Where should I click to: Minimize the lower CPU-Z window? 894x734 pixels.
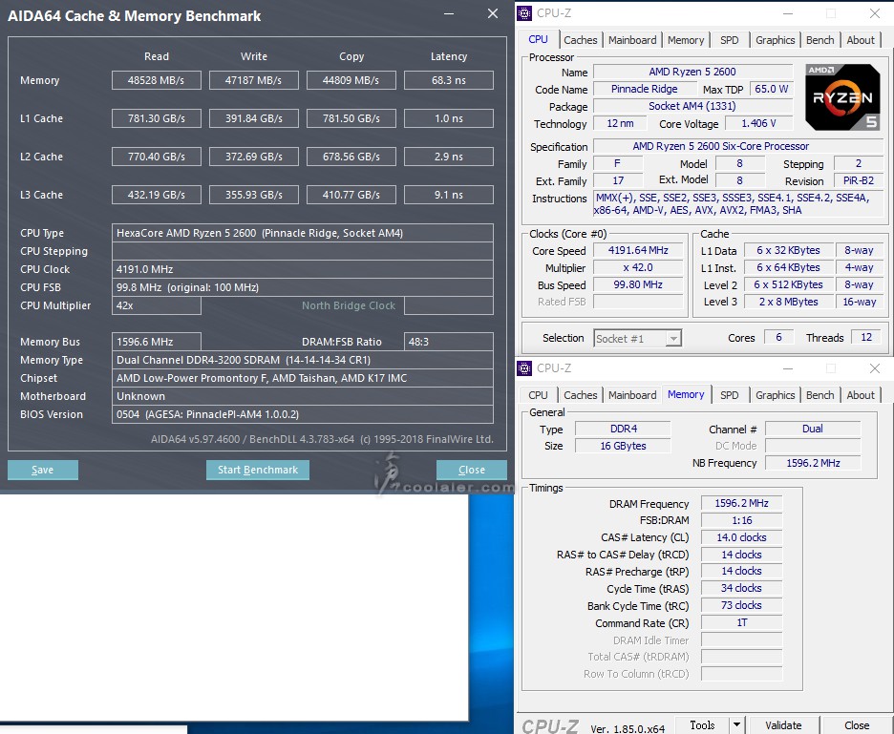click(x=787, y=368)
